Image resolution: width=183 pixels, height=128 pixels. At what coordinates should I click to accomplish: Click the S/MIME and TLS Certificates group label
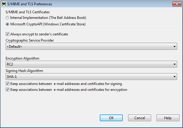28,12
